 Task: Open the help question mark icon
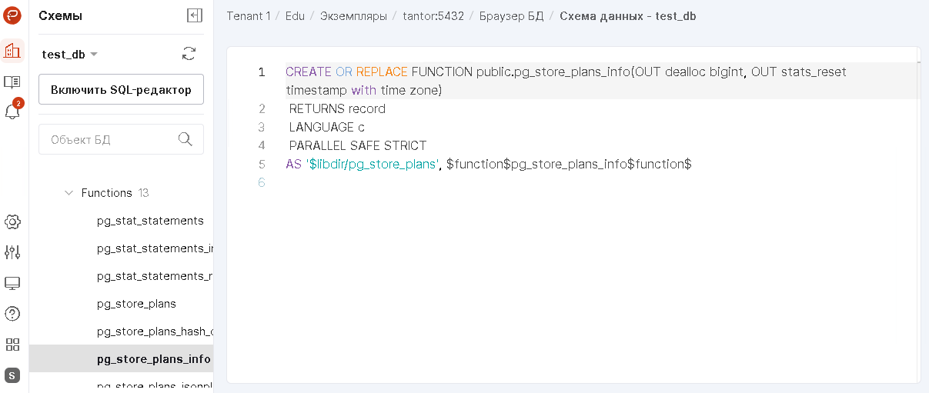click(x=12, y=314)
